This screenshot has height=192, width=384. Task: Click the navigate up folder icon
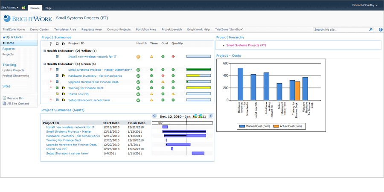23,8
